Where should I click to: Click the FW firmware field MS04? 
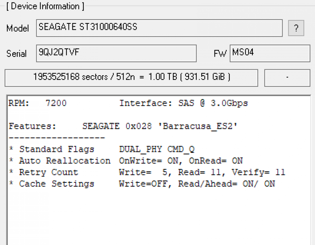coord(269,53)
